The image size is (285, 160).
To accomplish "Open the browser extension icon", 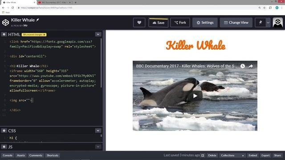I will [270, 8].
